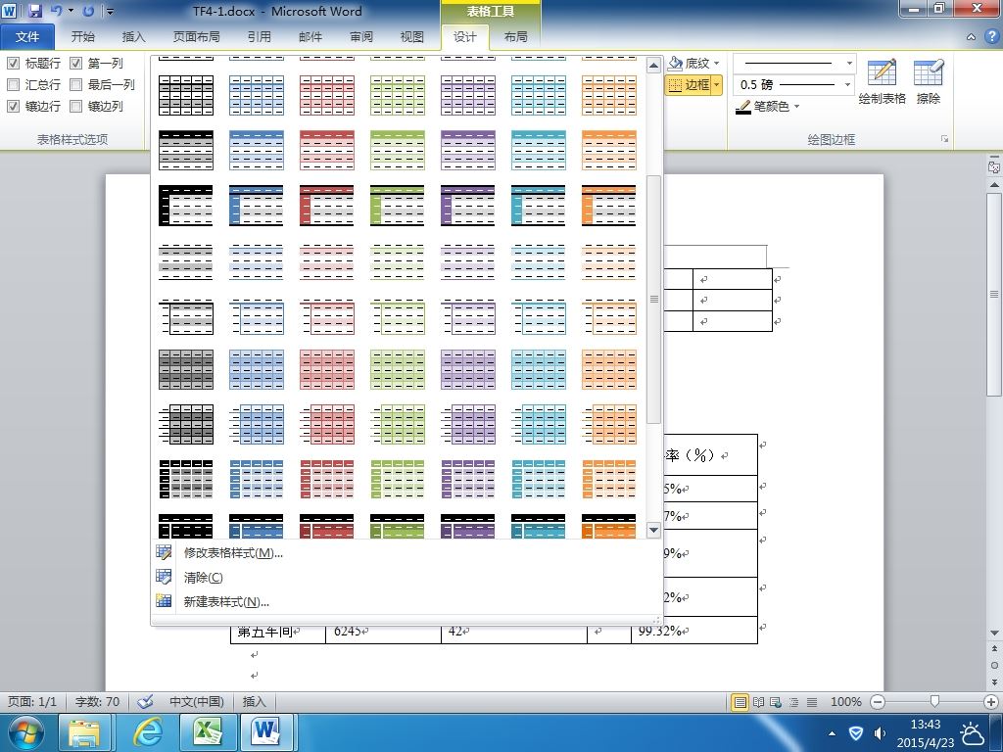
Task: Choose the solid black grid table style
Action: pyautogui.click(x=186, y=95)
